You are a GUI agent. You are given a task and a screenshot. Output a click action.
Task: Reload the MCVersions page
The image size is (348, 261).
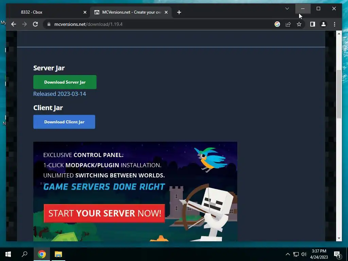point(35,24)
